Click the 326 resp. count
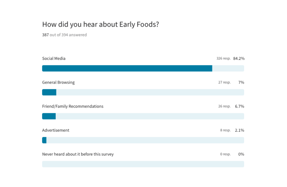The image size is (287, 187). (x=223, y=58)
